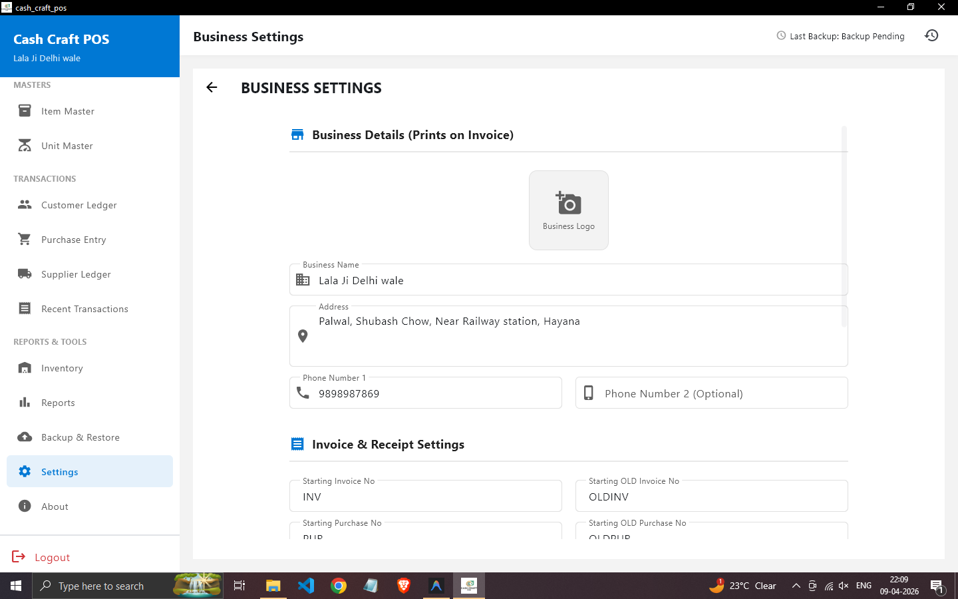Screen dimensions: 958x599
Task: Launch Google Chrome from taskbar
Action: point(338,586)
